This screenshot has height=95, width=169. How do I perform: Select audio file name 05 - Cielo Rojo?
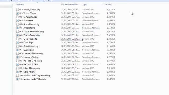tap(26, 42)
